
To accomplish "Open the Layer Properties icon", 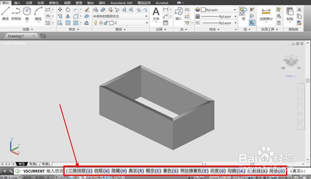I will click(95, 9).
